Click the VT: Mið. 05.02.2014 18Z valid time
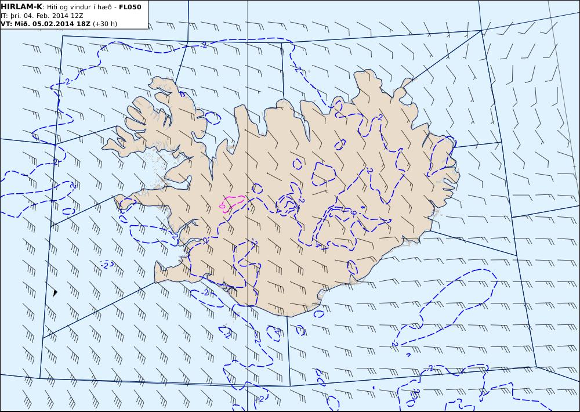 45,24
